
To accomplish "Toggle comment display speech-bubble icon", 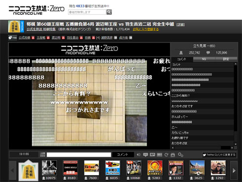I will [x=146, y=155].
